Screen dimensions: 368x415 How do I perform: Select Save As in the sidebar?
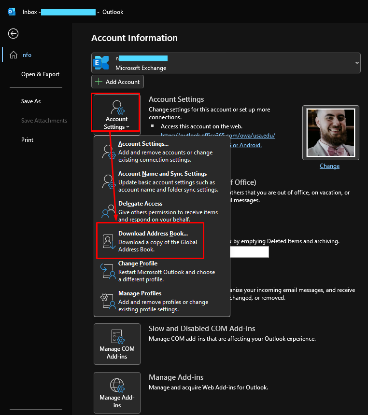(31, 101)
